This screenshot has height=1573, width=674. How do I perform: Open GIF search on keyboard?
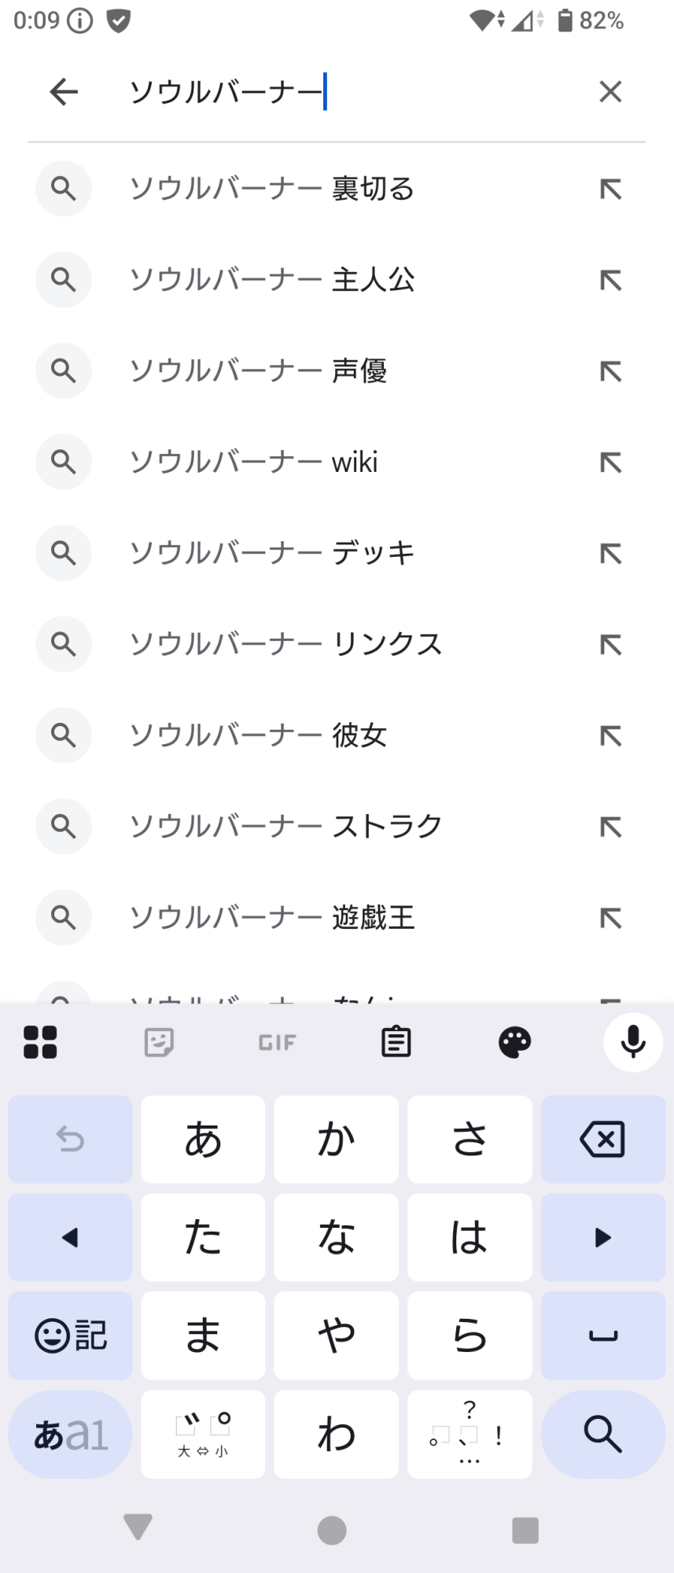click(278, 1042)
